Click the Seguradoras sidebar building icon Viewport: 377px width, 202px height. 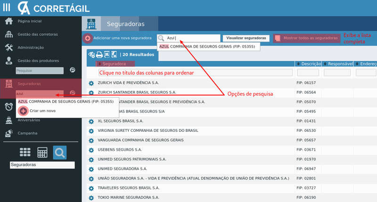point(9,84)
